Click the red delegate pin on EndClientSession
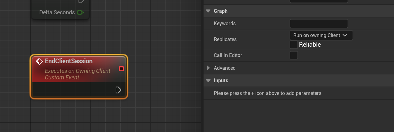Viewport: 394px width, 132px height. 122,68
